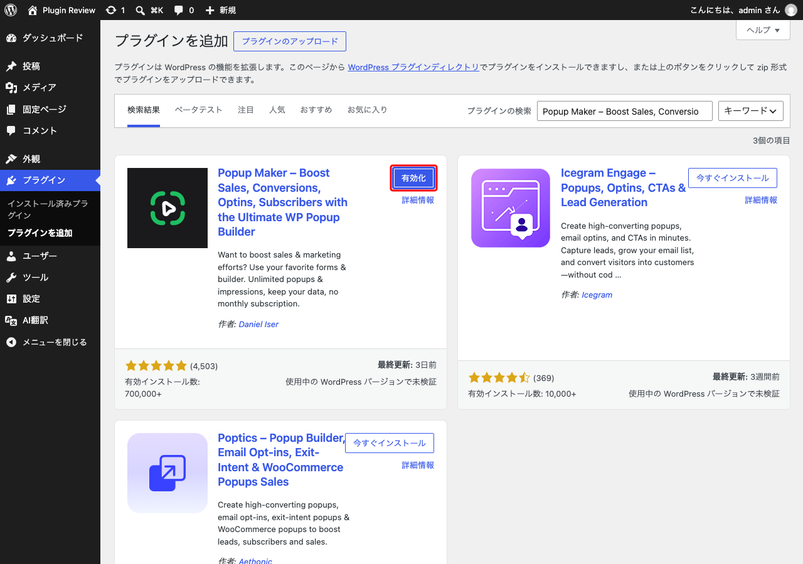Open the 新規 menu in admin bar
This screenshot has width=803, height=564.
pyautogui.click(x=221, y=10)
